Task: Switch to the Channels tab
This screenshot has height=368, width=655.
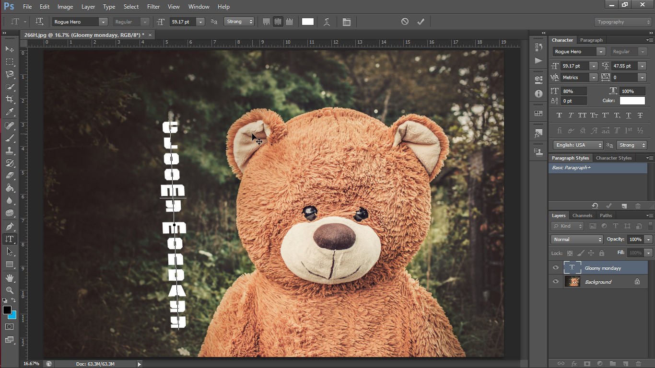Action: coord(582,215)
